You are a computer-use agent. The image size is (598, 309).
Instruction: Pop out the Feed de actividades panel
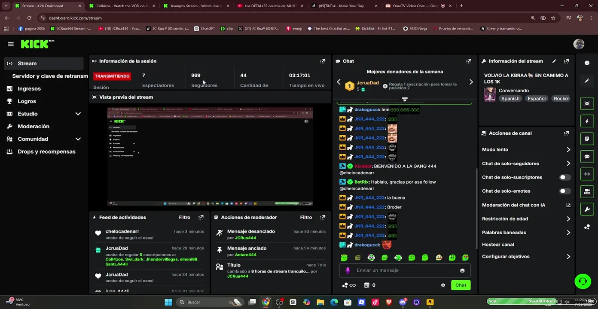[x=201, y=218]
